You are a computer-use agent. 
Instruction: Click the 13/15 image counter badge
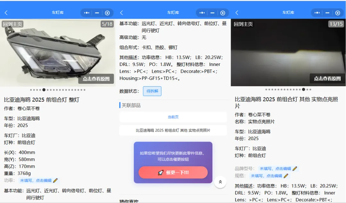coord(336,24)
